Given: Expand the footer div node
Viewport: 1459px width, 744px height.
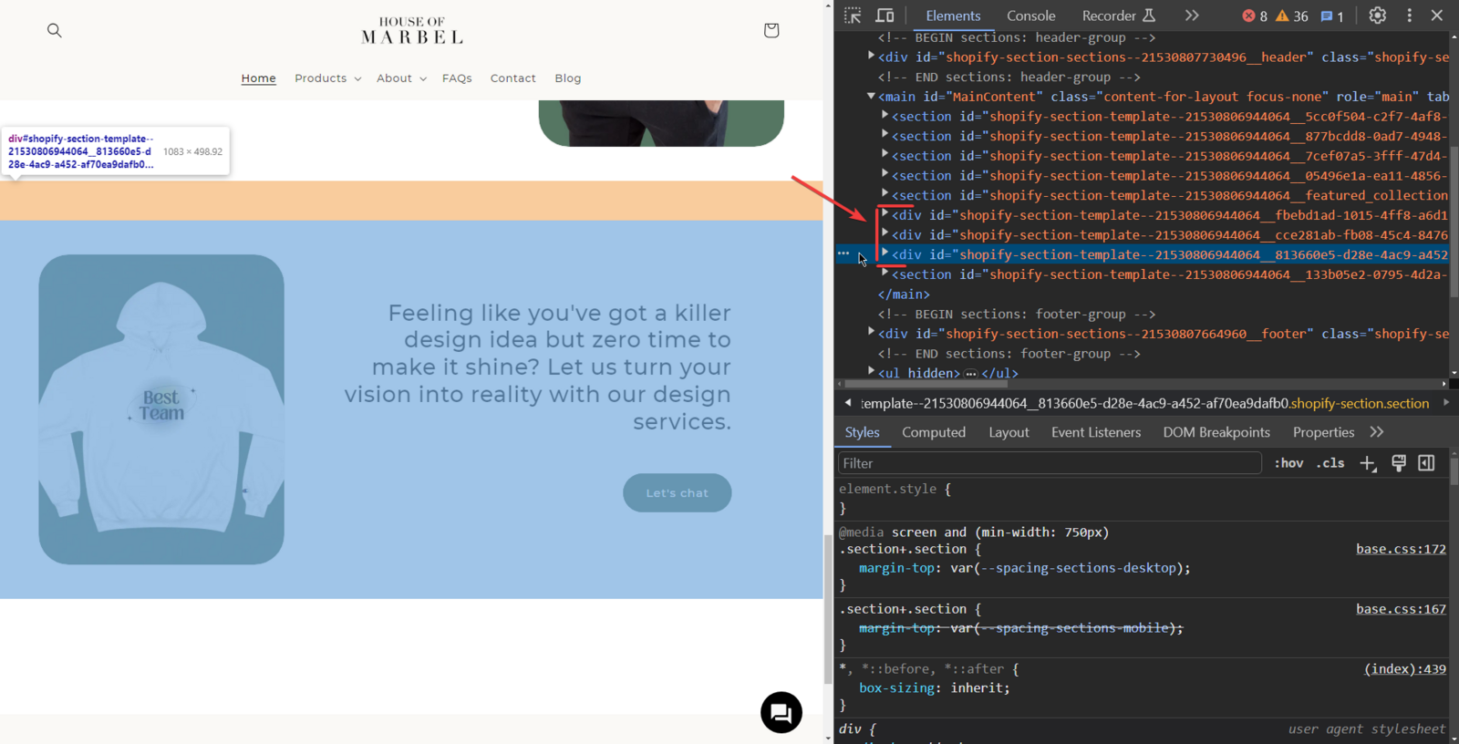Looking at the screenshot, I should 871,333.
